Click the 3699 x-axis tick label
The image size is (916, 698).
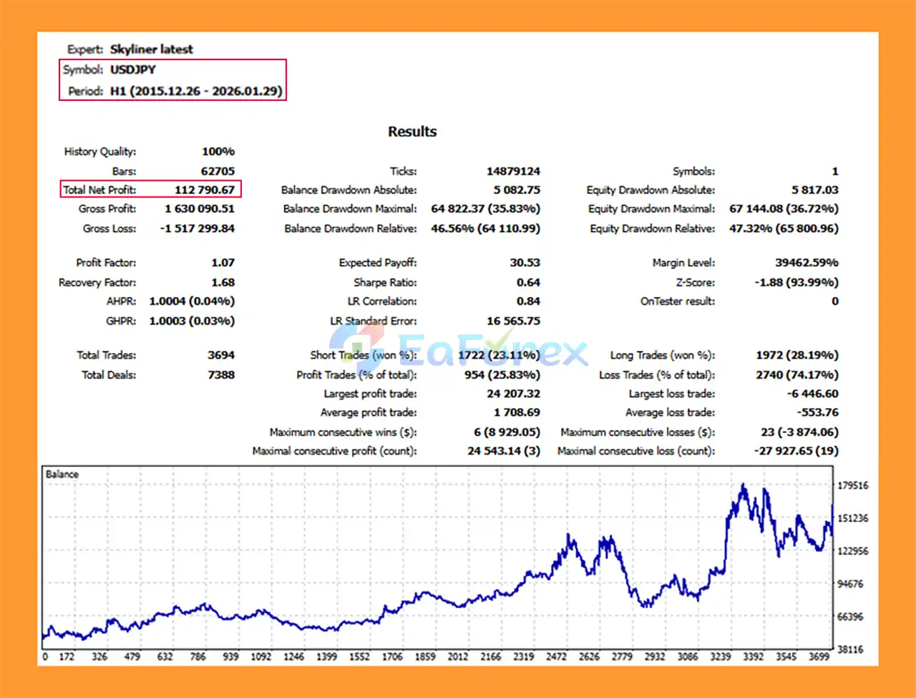tap(819, 656)
